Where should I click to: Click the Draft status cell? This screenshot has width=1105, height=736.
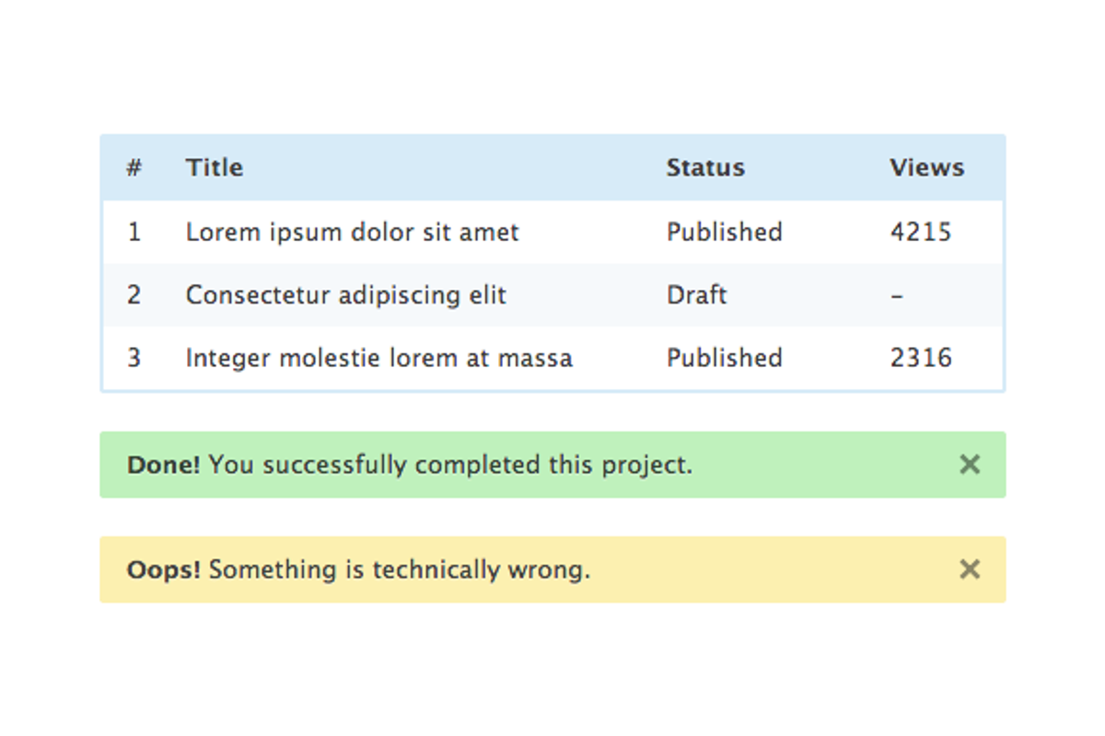(696, 295)
